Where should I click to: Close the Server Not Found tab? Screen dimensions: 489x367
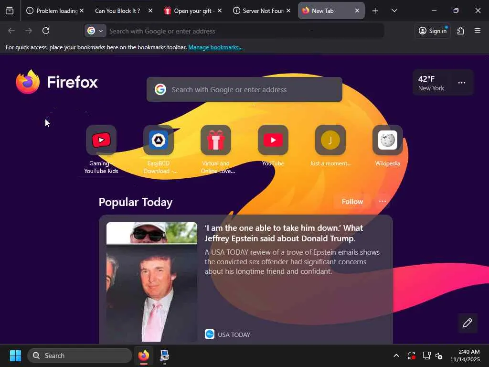(288, 11)
